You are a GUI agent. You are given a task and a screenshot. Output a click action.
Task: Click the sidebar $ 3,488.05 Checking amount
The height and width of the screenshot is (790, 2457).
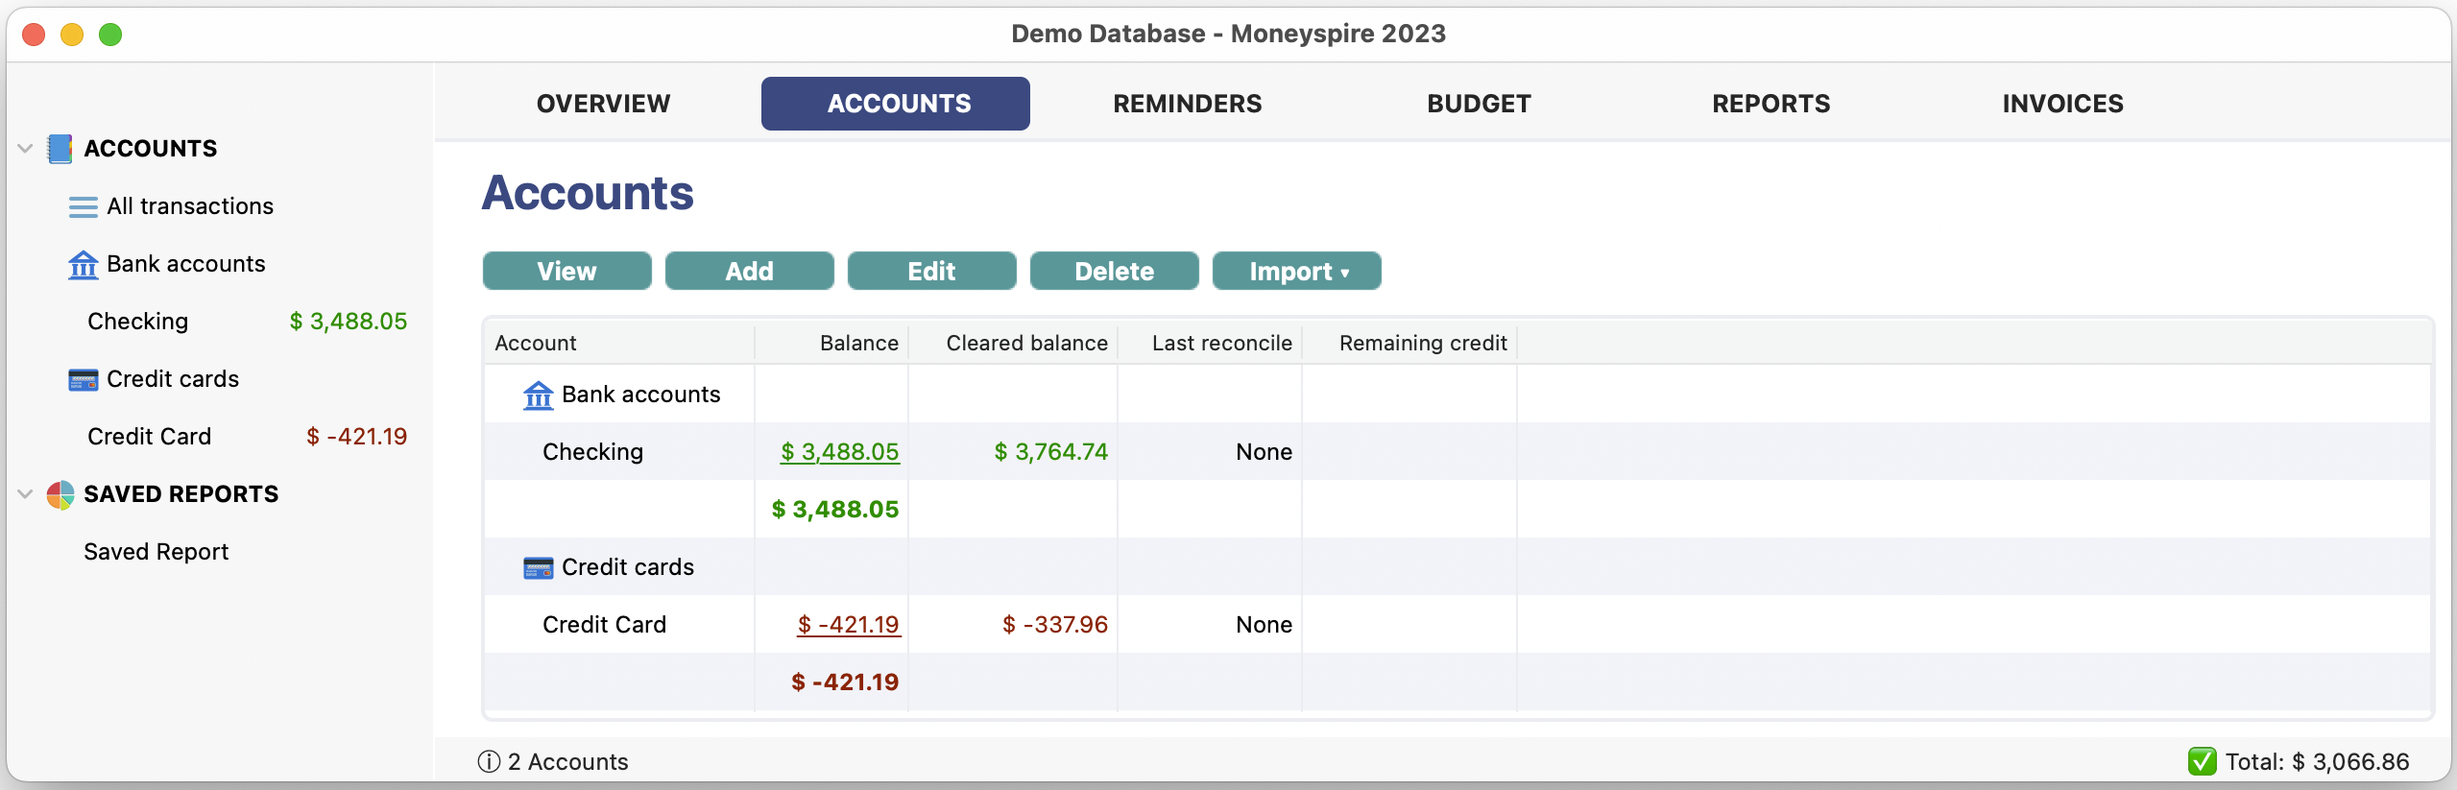pos(349,322)
